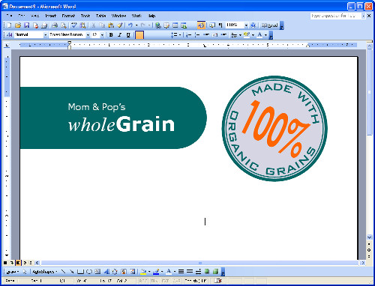Click the Print icon in Standard toolbar

click(55, 25)
